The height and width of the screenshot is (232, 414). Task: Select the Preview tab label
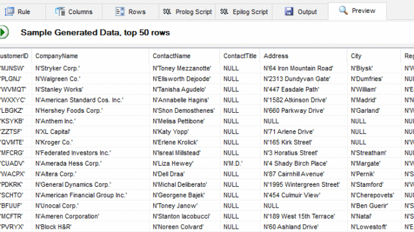click(x=364, y=11)
